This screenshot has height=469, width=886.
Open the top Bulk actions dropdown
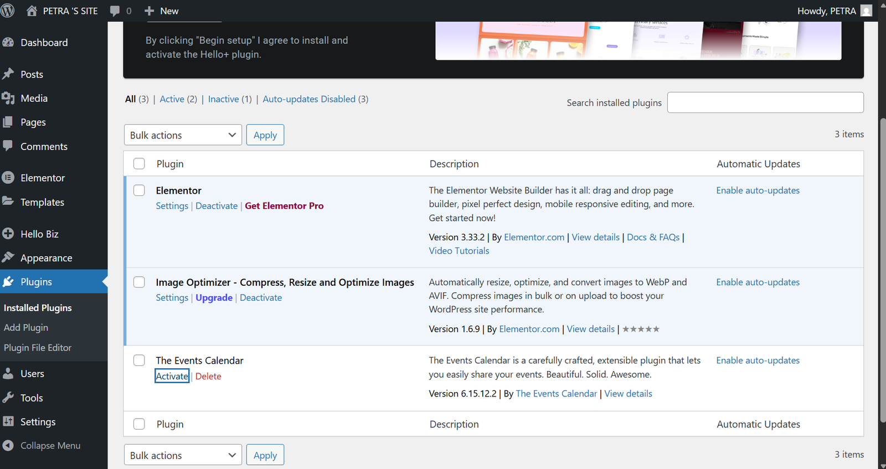coord(183,135)
